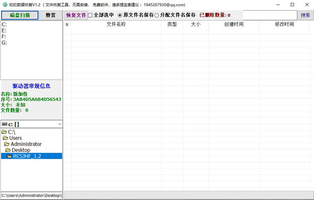Check the 全部选中 select-all checkbox
314x200 pixels.
(91, 15)
